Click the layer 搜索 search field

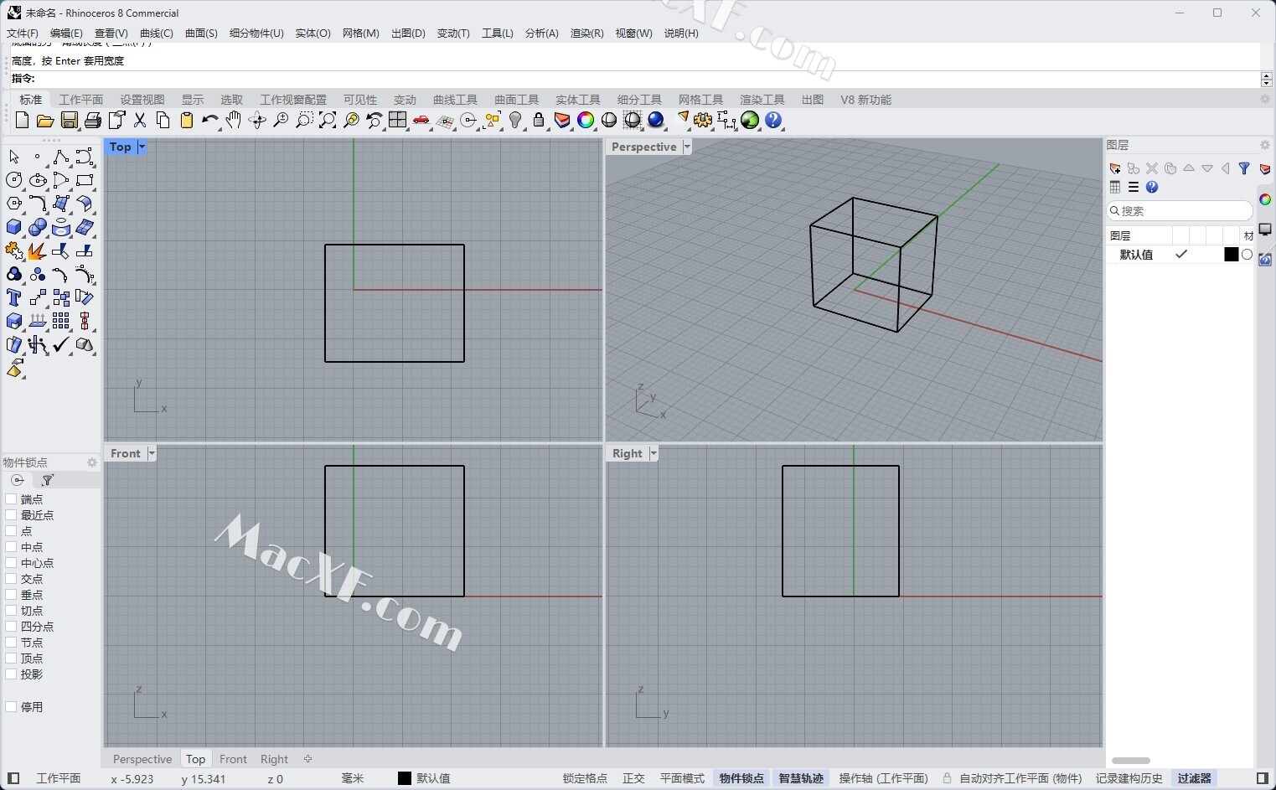pyautogui.click(x=1180, y=211)
